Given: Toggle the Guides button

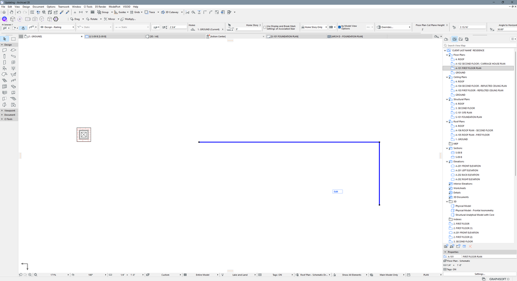Looking at the screenshot, I should coord(120,12).
